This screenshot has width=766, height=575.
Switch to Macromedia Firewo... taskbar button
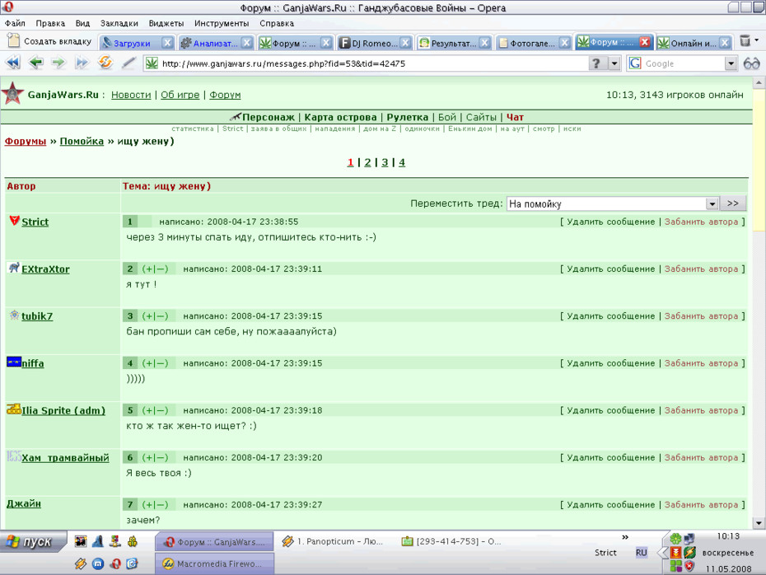click(x=214, y=563)
